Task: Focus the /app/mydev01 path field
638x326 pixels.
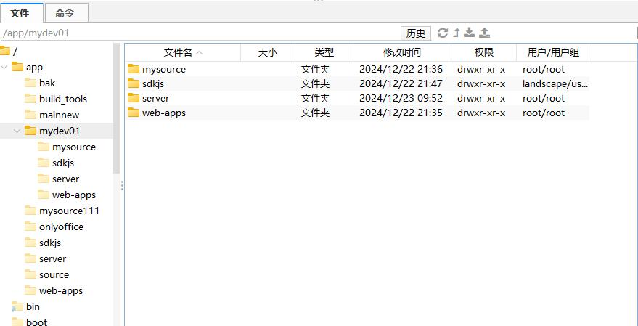Action: (x=200, y=33)
